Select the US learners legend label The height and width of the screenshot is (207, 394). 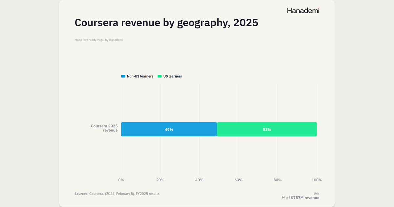[173, 76]
